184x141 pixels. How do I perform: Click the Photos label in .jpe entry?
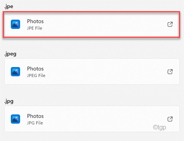(x=35, y=21)
